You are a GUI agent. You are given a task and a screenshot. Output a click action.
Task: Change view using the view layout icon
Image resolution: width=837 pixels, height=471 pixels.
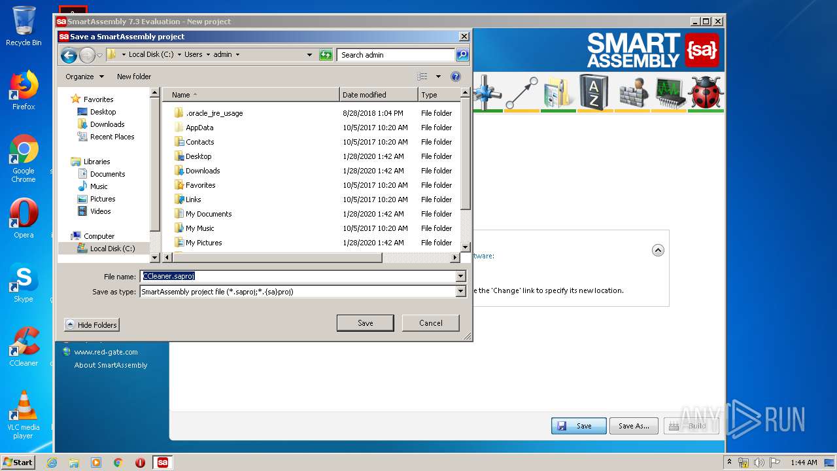(422, 77)
